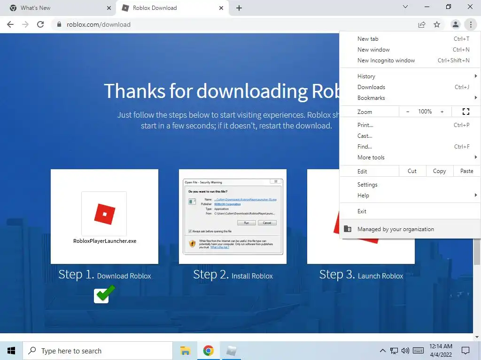Open volume control in tray
Viewport: 481px width, 360px height.
pos(405,351)
